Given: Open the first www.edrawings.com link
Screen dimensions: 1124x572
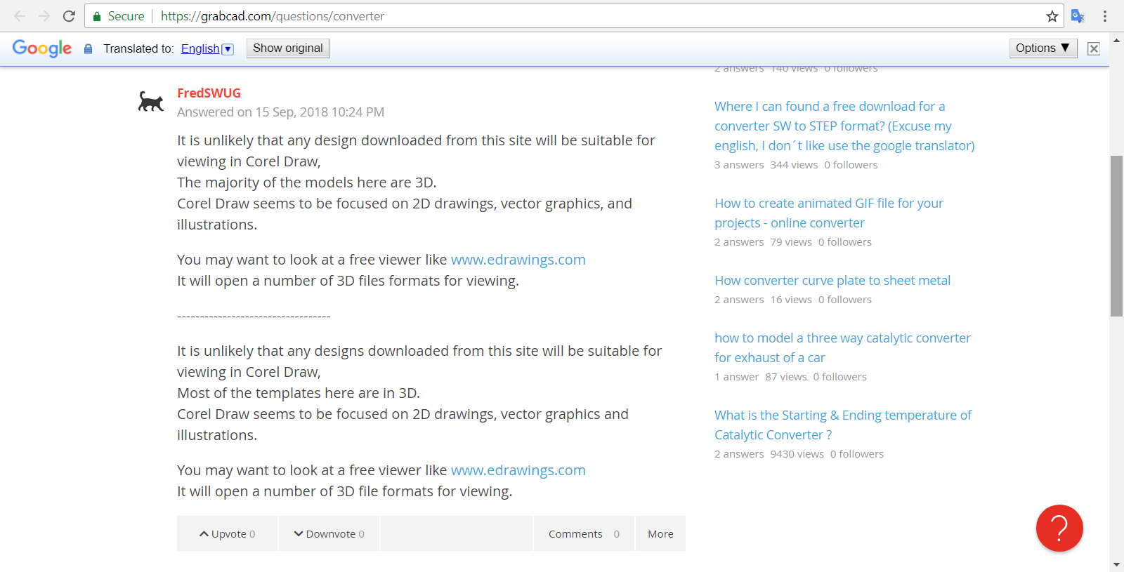Looking at the screenshot, I should [518, 260].
